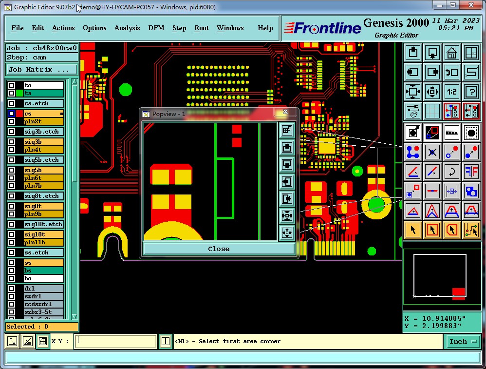The width and height of the screenshot is (486, 369).
Task: Open the measurement ruler tool
Action: [451, 133]
